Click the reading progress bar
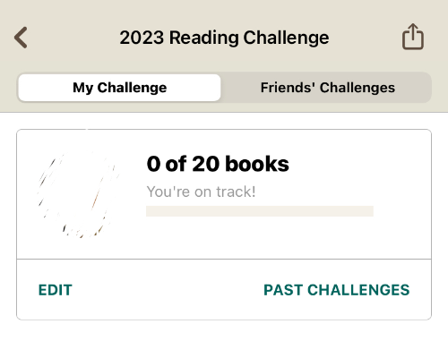 click(x=260, y=211)
